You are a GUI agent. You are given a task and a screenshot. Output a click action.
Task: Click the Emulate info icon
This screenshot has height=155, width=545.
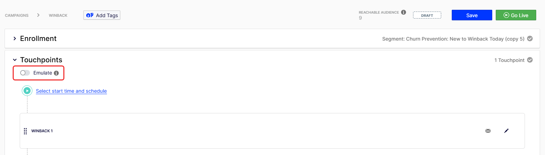click(56, 73)
